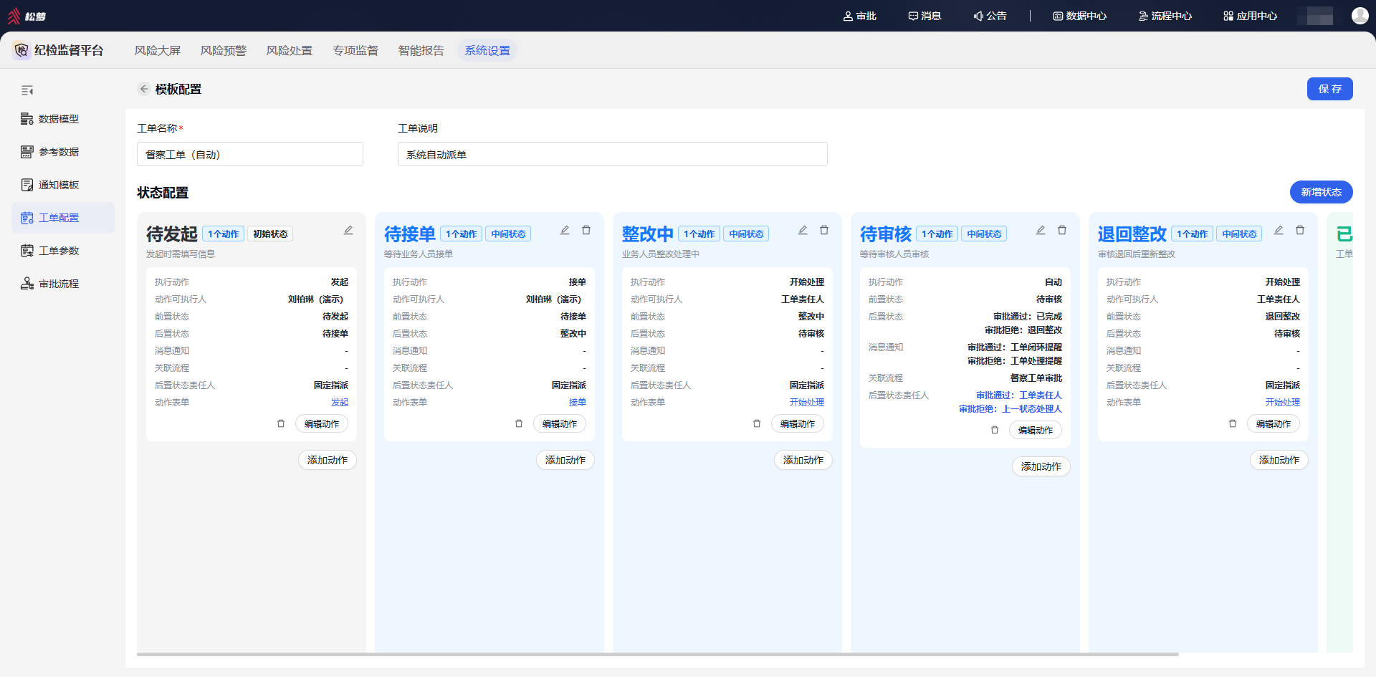The width and height of the screenshot is (1376, 677).
Task: Open 流程中心 from the top bar
Action: click(1165, 16)
